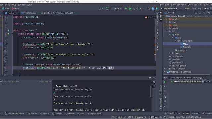Open the Terminal tool window
Viewport: 212px width, 119px height.
click(32, 114)
